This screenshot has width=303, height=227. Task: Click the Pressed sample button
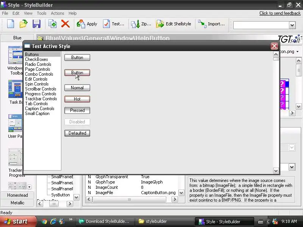point(77,110)
